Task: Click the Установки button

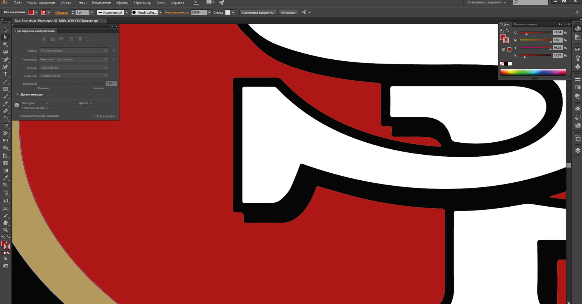Action: 288,12
